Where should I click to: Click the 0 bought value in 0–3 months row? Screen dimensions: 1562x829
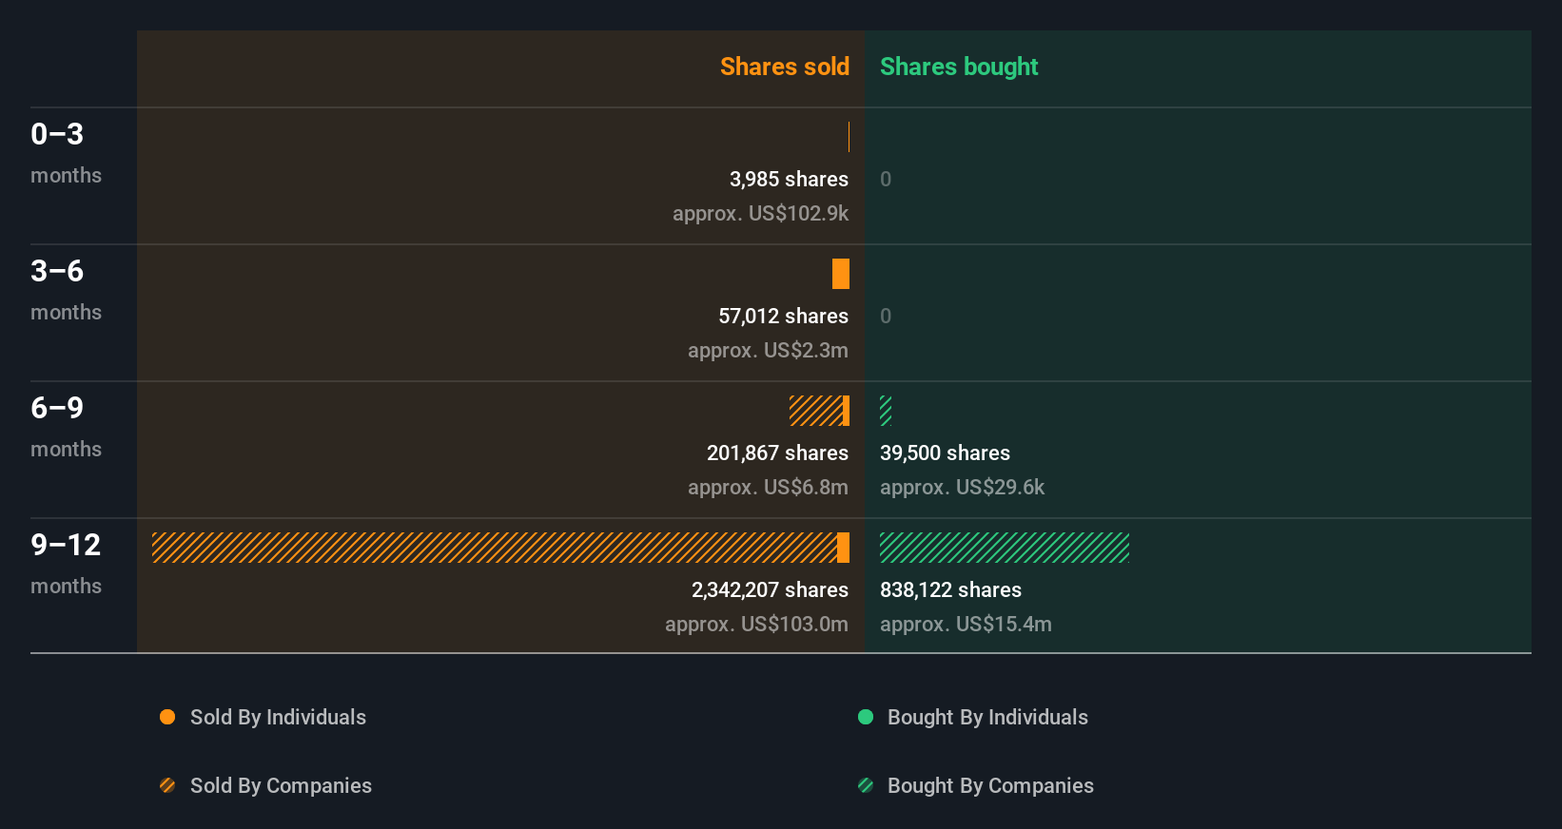point(886,179)
